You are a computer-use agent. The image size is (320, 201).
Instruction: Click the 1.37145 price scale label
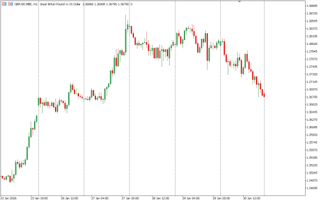312,82
